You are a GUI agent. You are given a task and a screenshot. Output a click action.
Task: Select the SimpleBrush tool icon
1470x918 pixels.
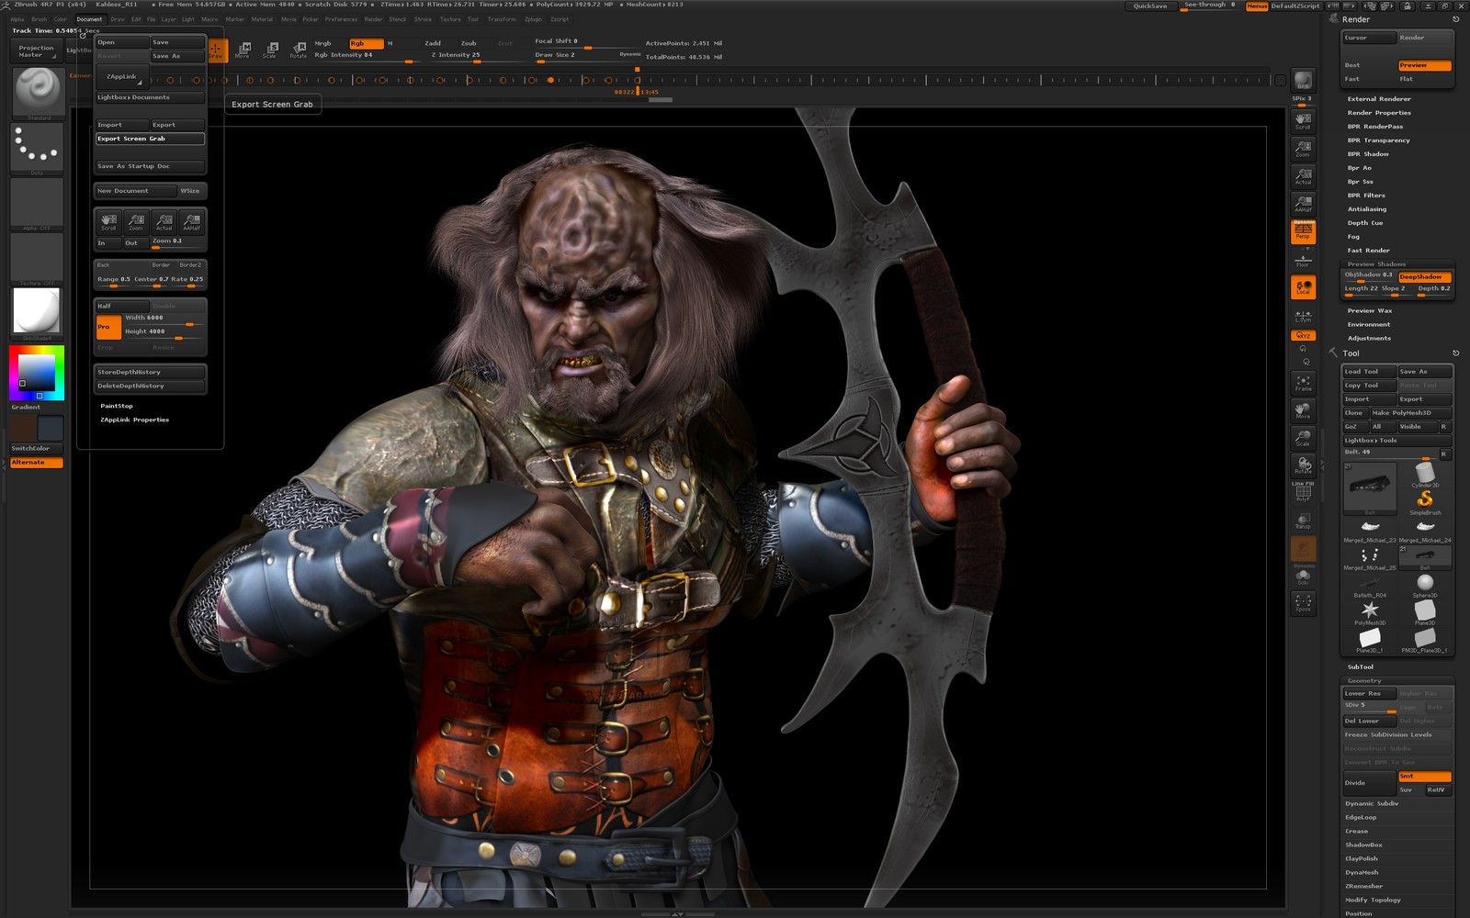(x=1425, y=500)
